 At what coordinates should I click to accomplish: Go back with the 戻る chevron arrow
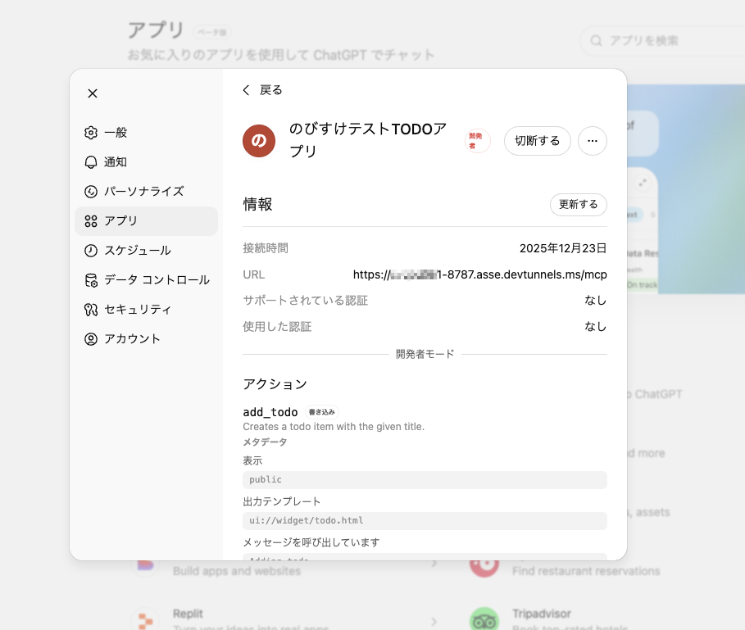tap(246, 90)
